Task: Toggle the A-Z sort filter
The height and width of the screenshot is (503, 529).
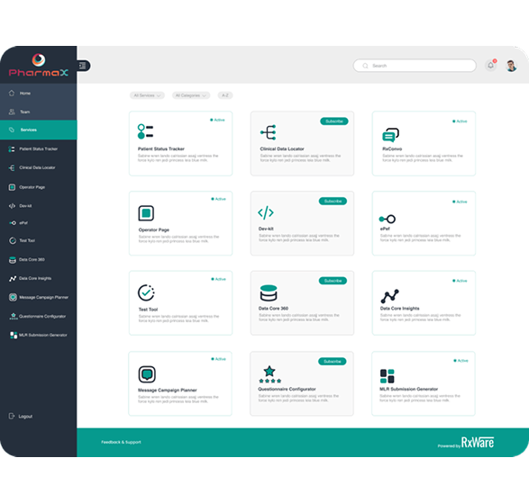Action: [225, 95]
